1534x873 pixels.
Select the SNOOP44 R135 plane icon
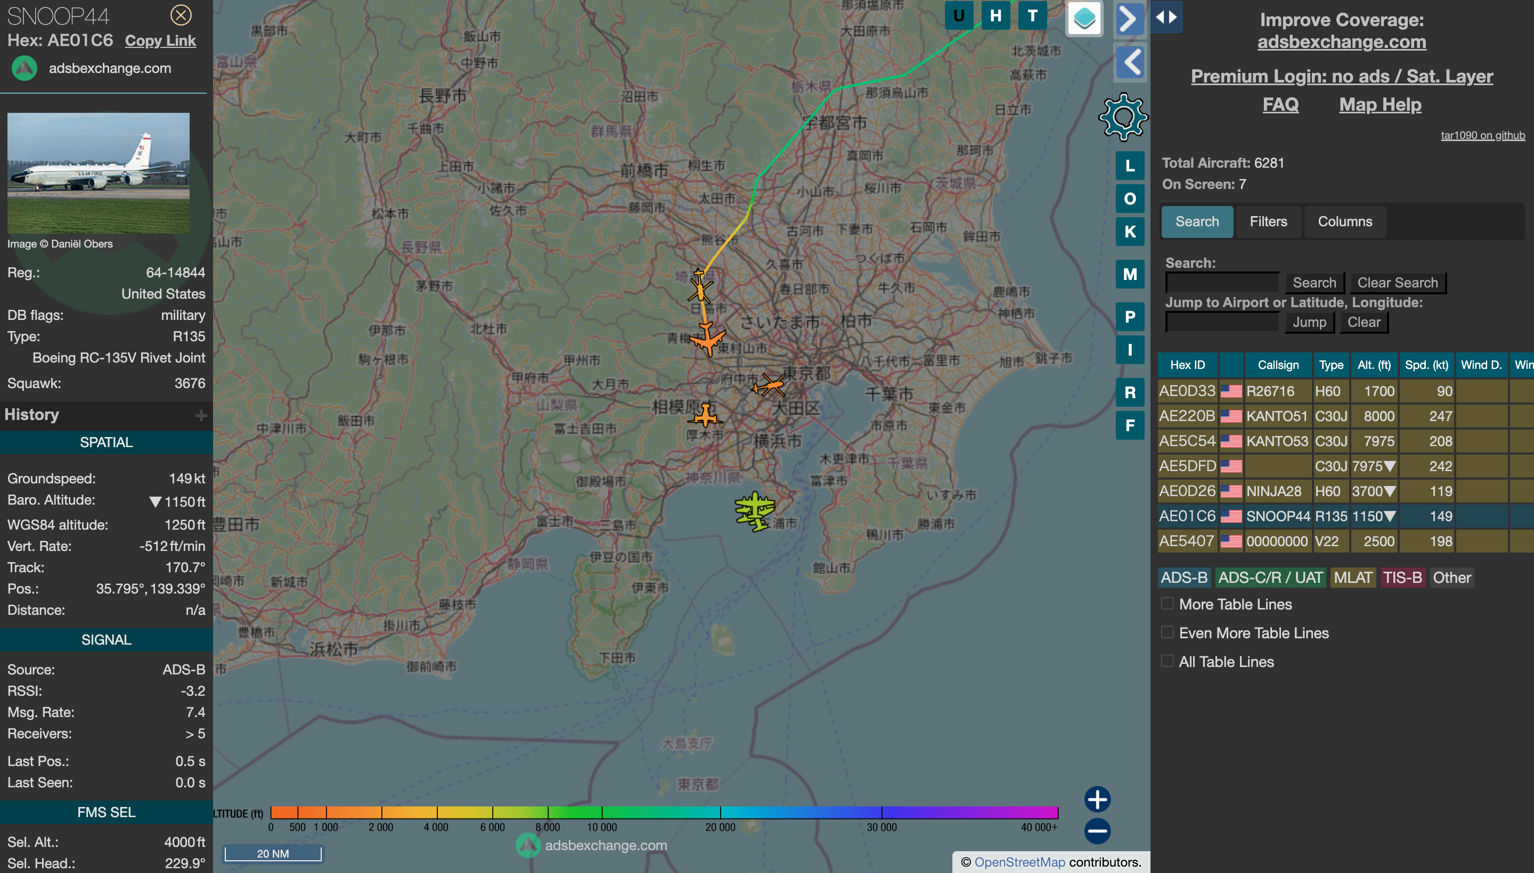708,339
